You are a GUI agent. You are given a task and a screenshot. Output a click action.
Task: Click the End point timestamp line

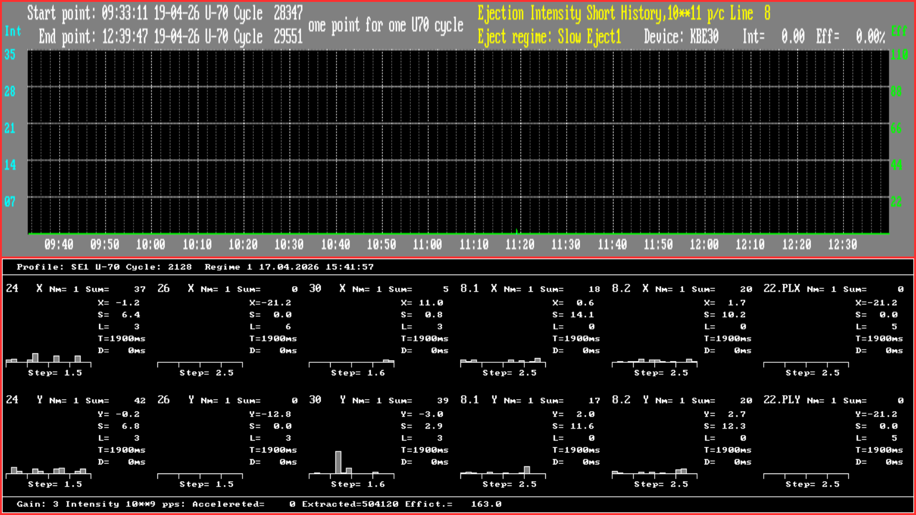point(170,37)
